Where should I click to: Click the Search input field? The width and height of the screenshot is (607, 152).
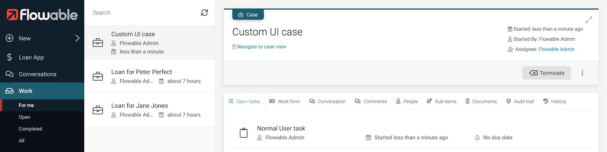[143, 13]
